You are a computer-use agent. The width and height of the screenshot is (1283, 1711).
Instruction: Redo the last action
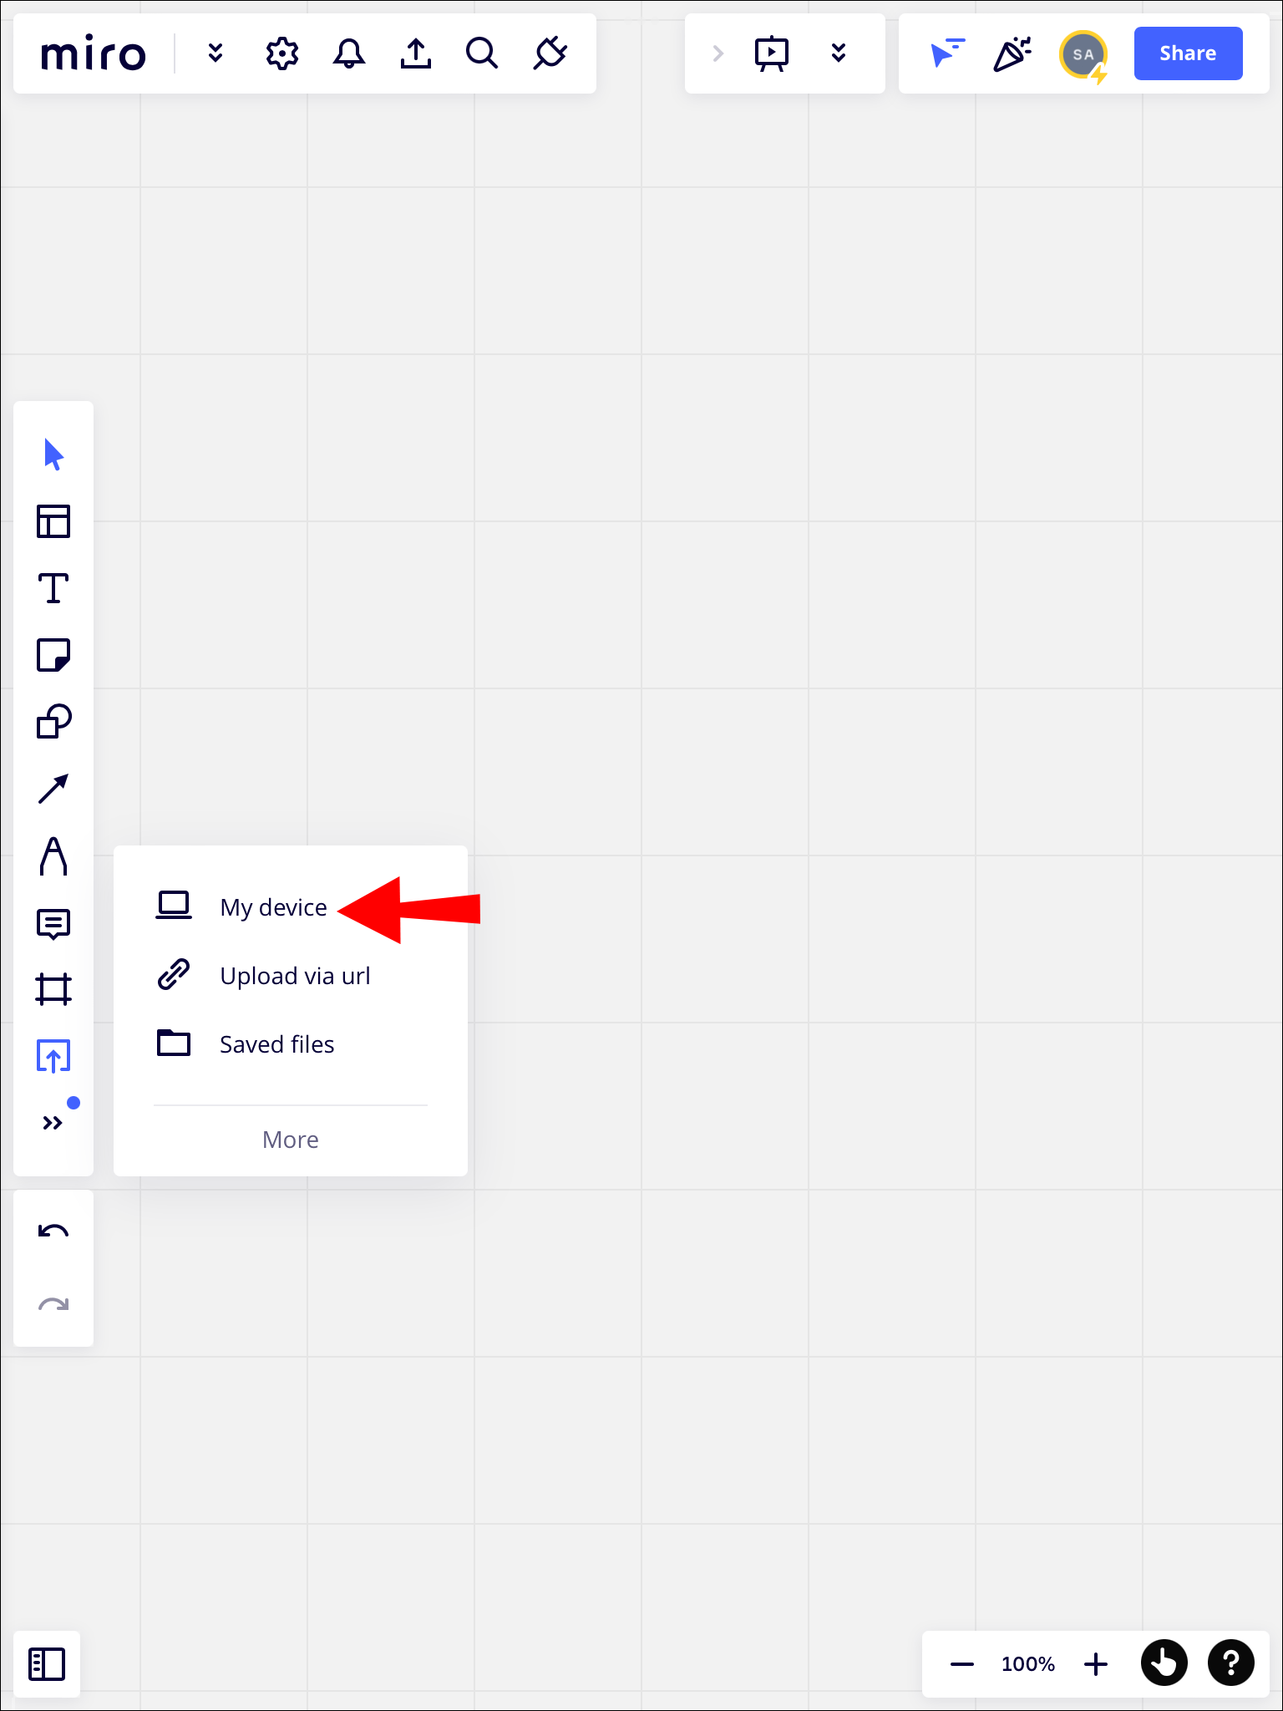pyautogui.click(x=53, y=1303)
